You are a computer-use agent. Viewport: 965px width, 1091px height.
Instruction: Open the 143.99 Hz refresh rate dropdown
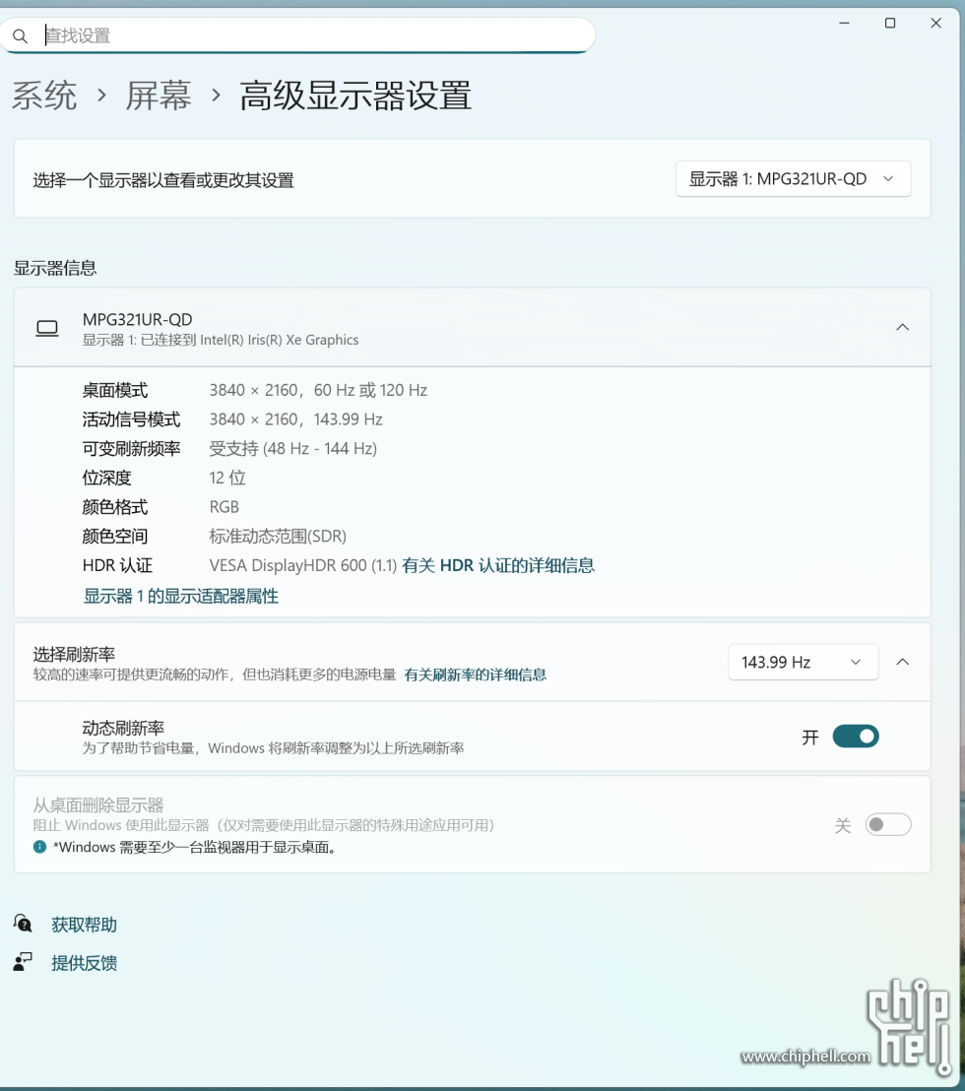pos(802,662)
